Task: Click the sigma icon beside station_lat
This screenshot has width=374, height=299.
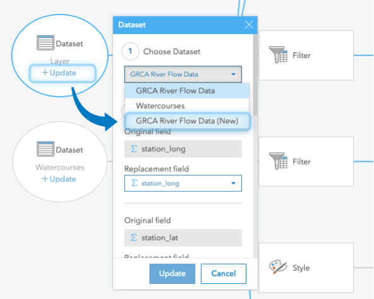Action: [x=134, y=238]
